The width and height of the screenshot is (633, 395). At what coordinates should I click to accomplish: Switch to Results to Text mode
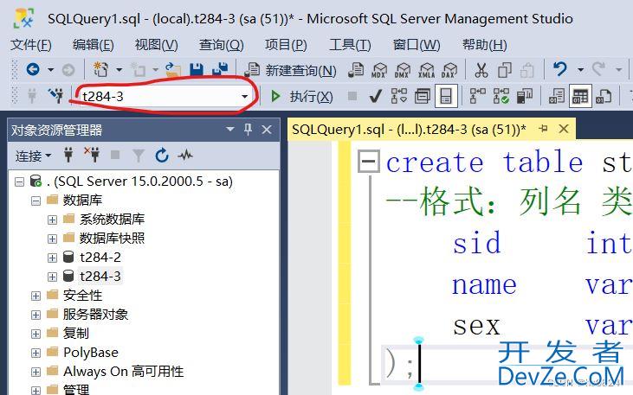557,96
